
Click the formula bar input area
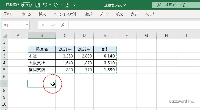point(134,25)
